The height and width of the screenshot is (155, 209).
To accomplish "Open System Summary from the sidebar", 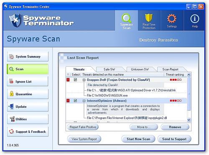I will click(28, 56).
